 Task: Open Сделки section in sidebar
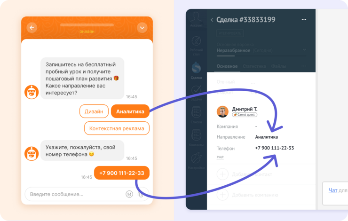point(196,71)
